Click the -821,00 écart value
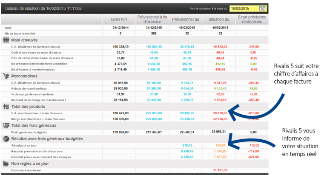 pyautogui.click(x=253, y=157)
